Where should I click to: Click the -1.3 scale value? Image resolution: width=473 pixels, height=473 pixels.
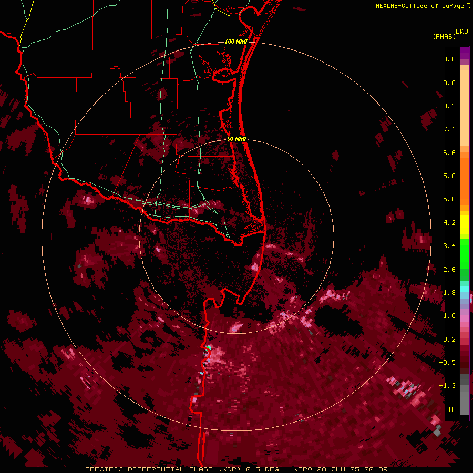point(447,386)
